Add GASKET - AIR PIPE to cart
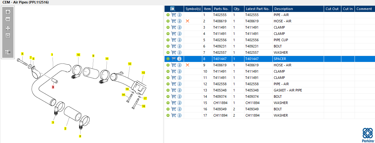 [174, 90]
